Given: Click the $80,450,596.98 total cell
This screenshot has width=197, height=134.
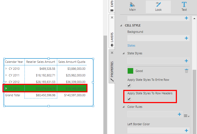Looking at the screenshot, I should coord(45,95).
